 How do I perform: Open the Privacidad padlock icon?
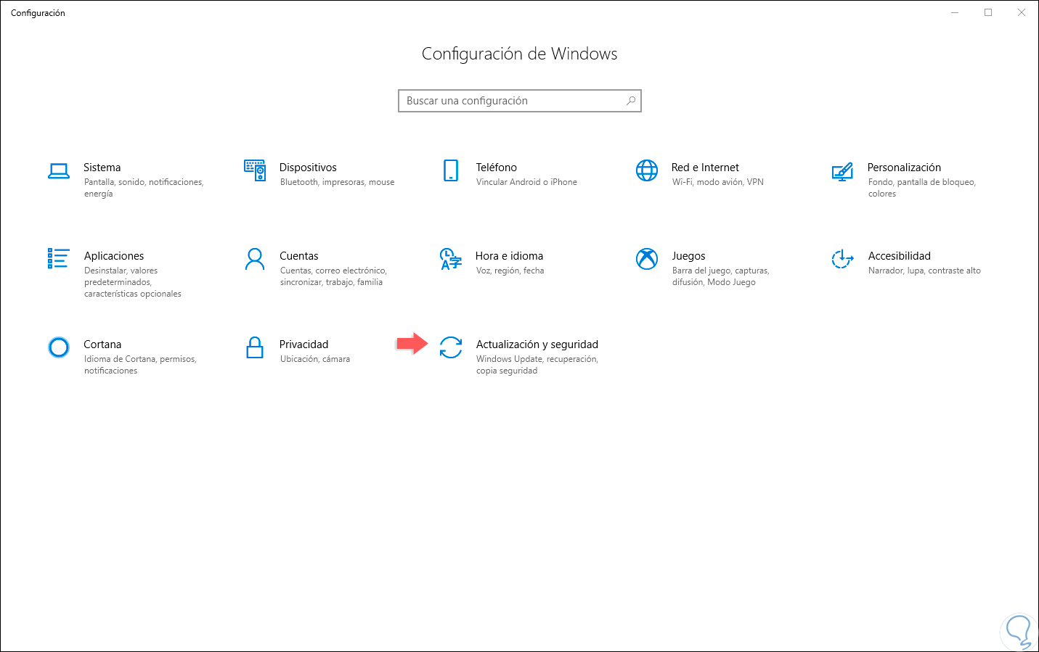[x=255, y=347]
